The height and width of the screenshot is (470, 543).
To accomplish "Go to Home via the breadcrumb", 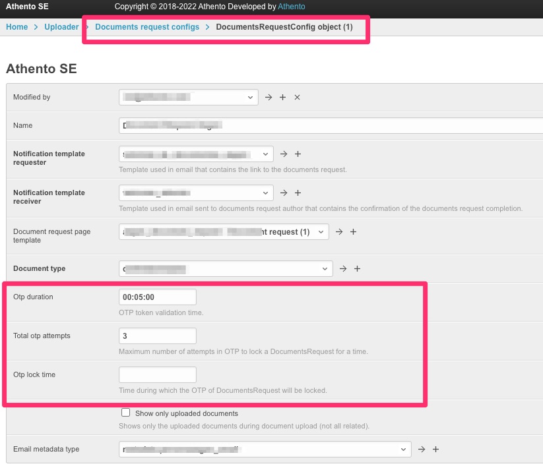I will click(x=16, y=27).
